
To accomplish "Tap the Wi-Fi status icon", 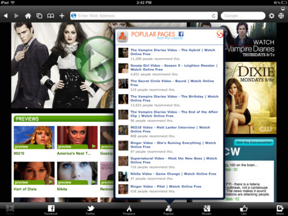I will point(13,2).
